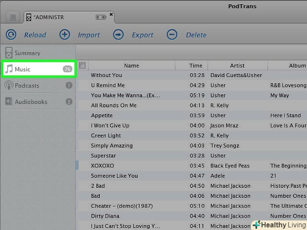
Task: Select the song Without You
Action: click(x=107, y=75)
